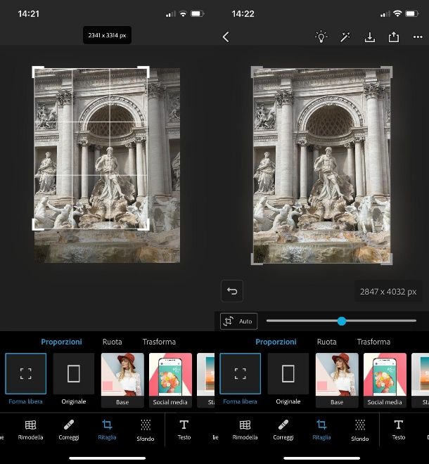Tap battery icon in right status bar

(x=412, y=13)
